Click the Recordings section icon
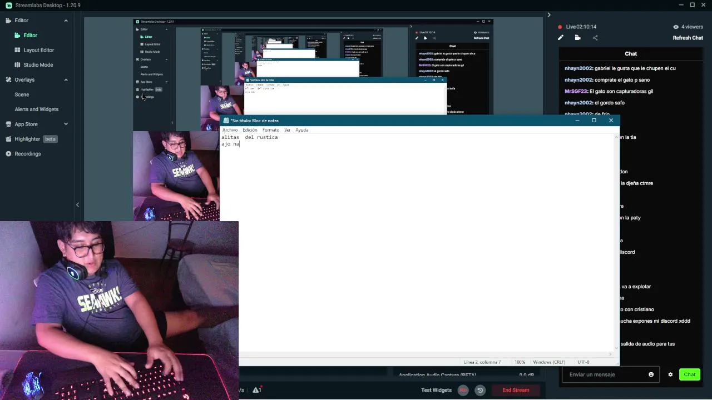The height and width of the screenshot is (400, 712). click(x=8, y=154)
